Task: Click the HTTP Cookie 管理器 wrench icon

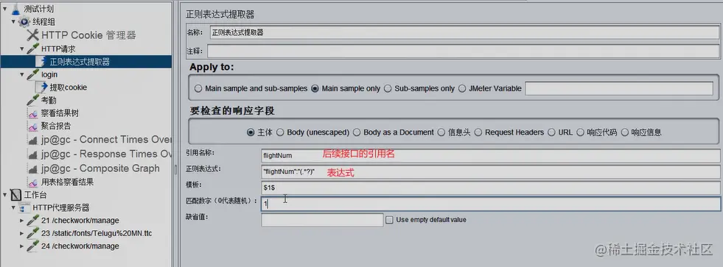Action: click(x=32, y=35)
